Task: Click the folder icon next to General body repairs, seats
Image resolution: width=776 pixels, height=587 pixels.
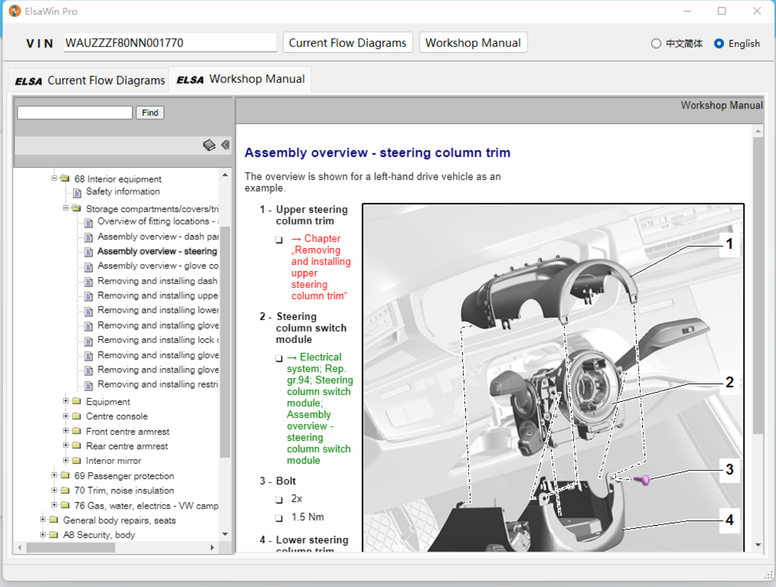Action: coord(54,520)
